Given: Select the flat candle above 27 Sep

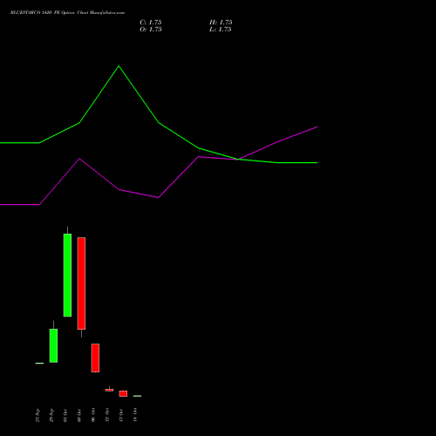Looking at the screenshot, I should click(x=39, y=363).
